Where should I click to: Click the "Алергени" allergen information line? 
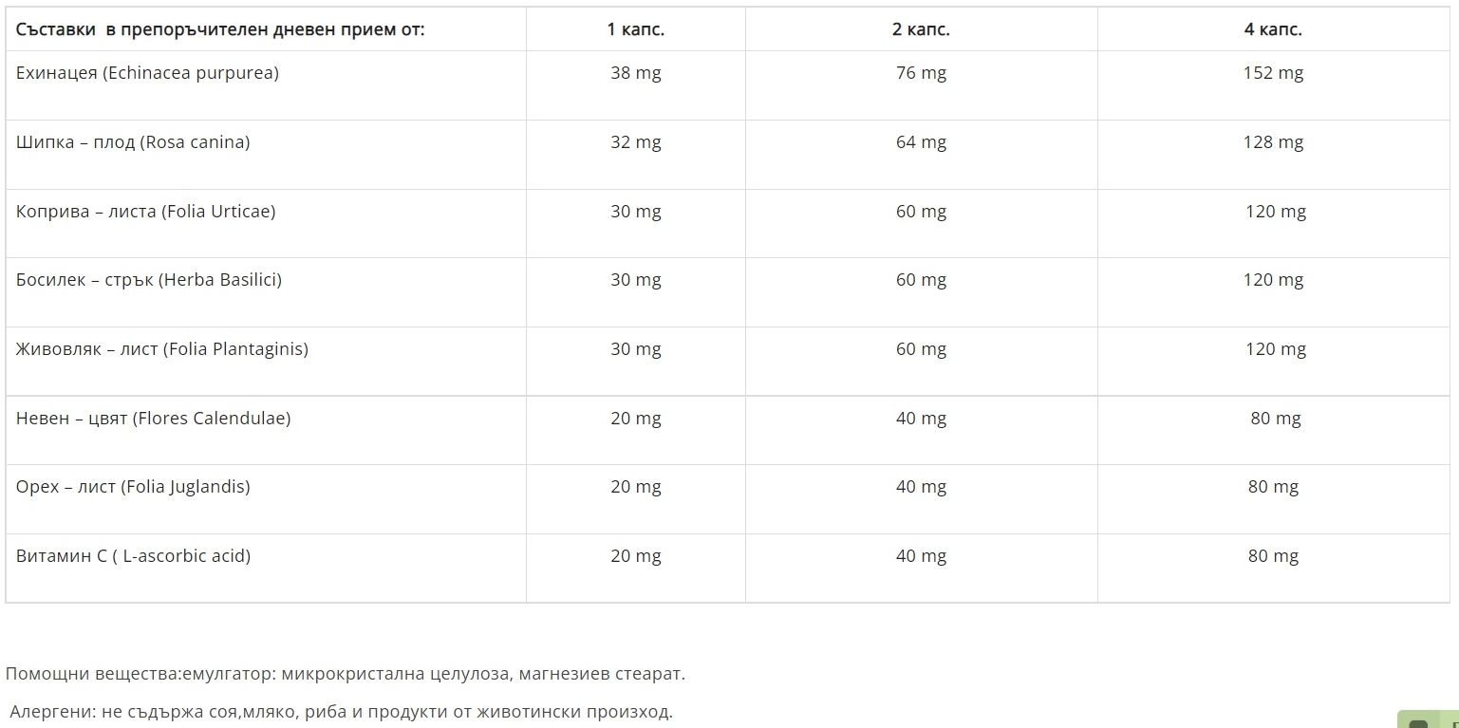(x=341, y=712)
